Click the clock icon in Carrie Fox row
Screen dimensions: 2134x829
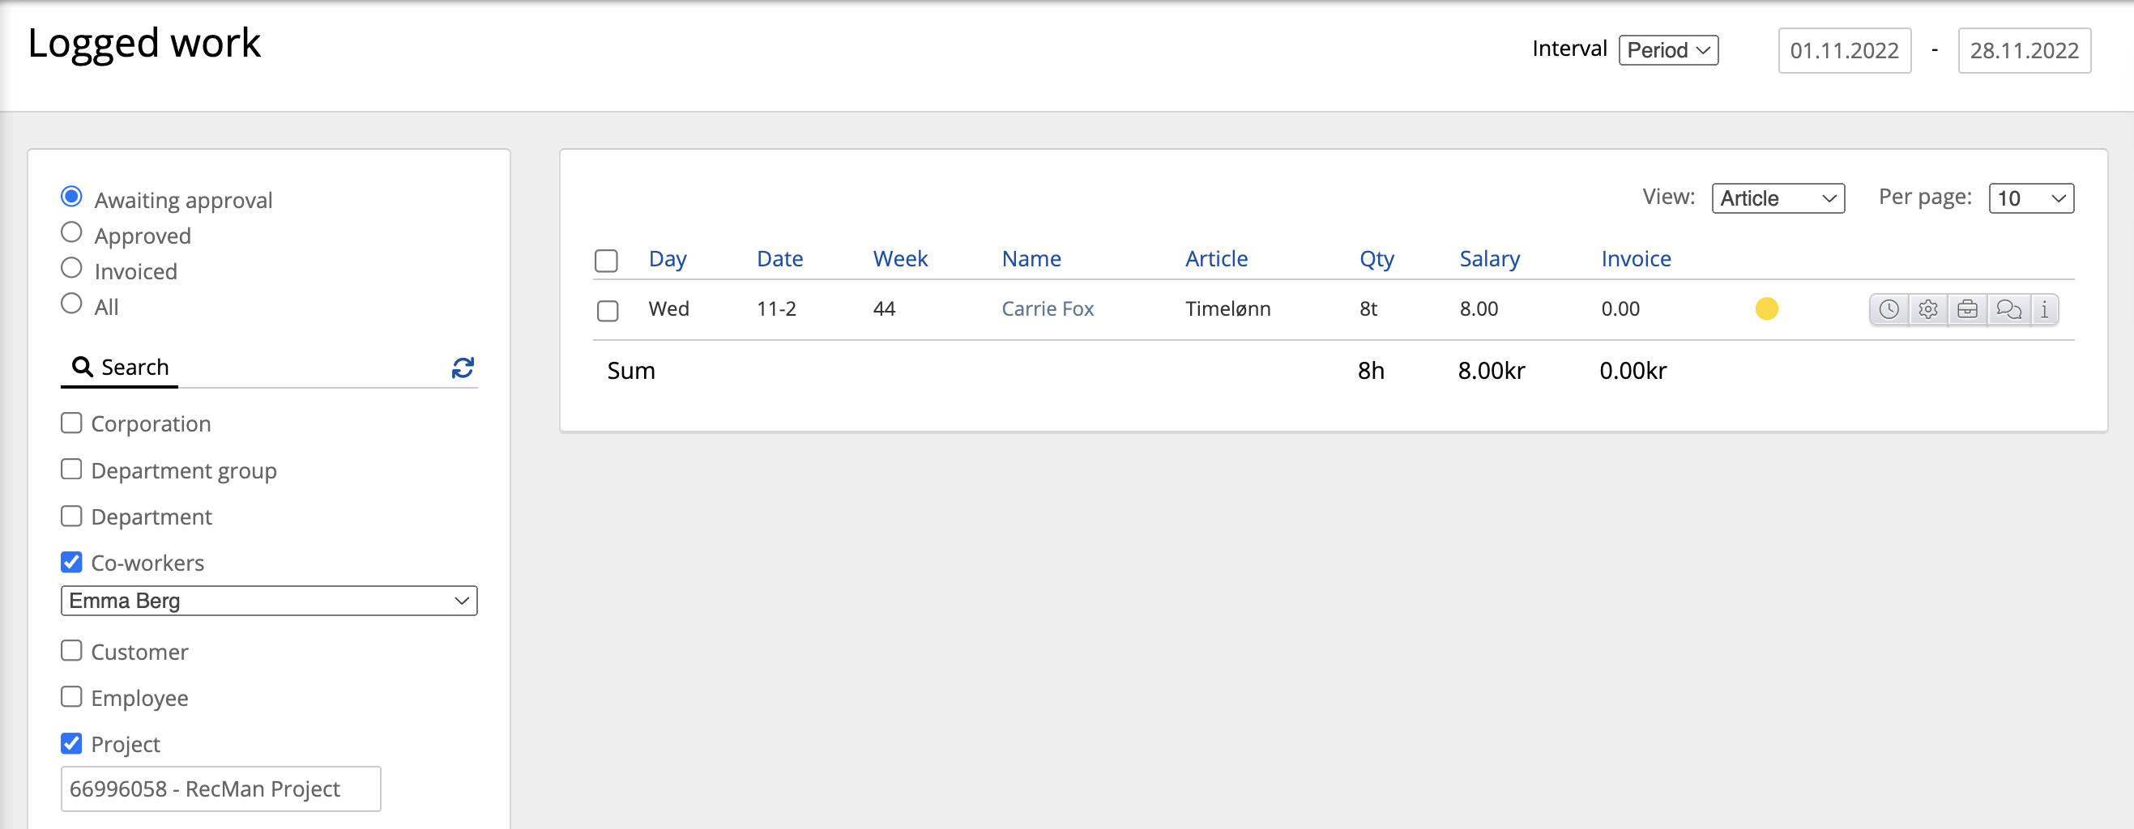coord(1888,310)
